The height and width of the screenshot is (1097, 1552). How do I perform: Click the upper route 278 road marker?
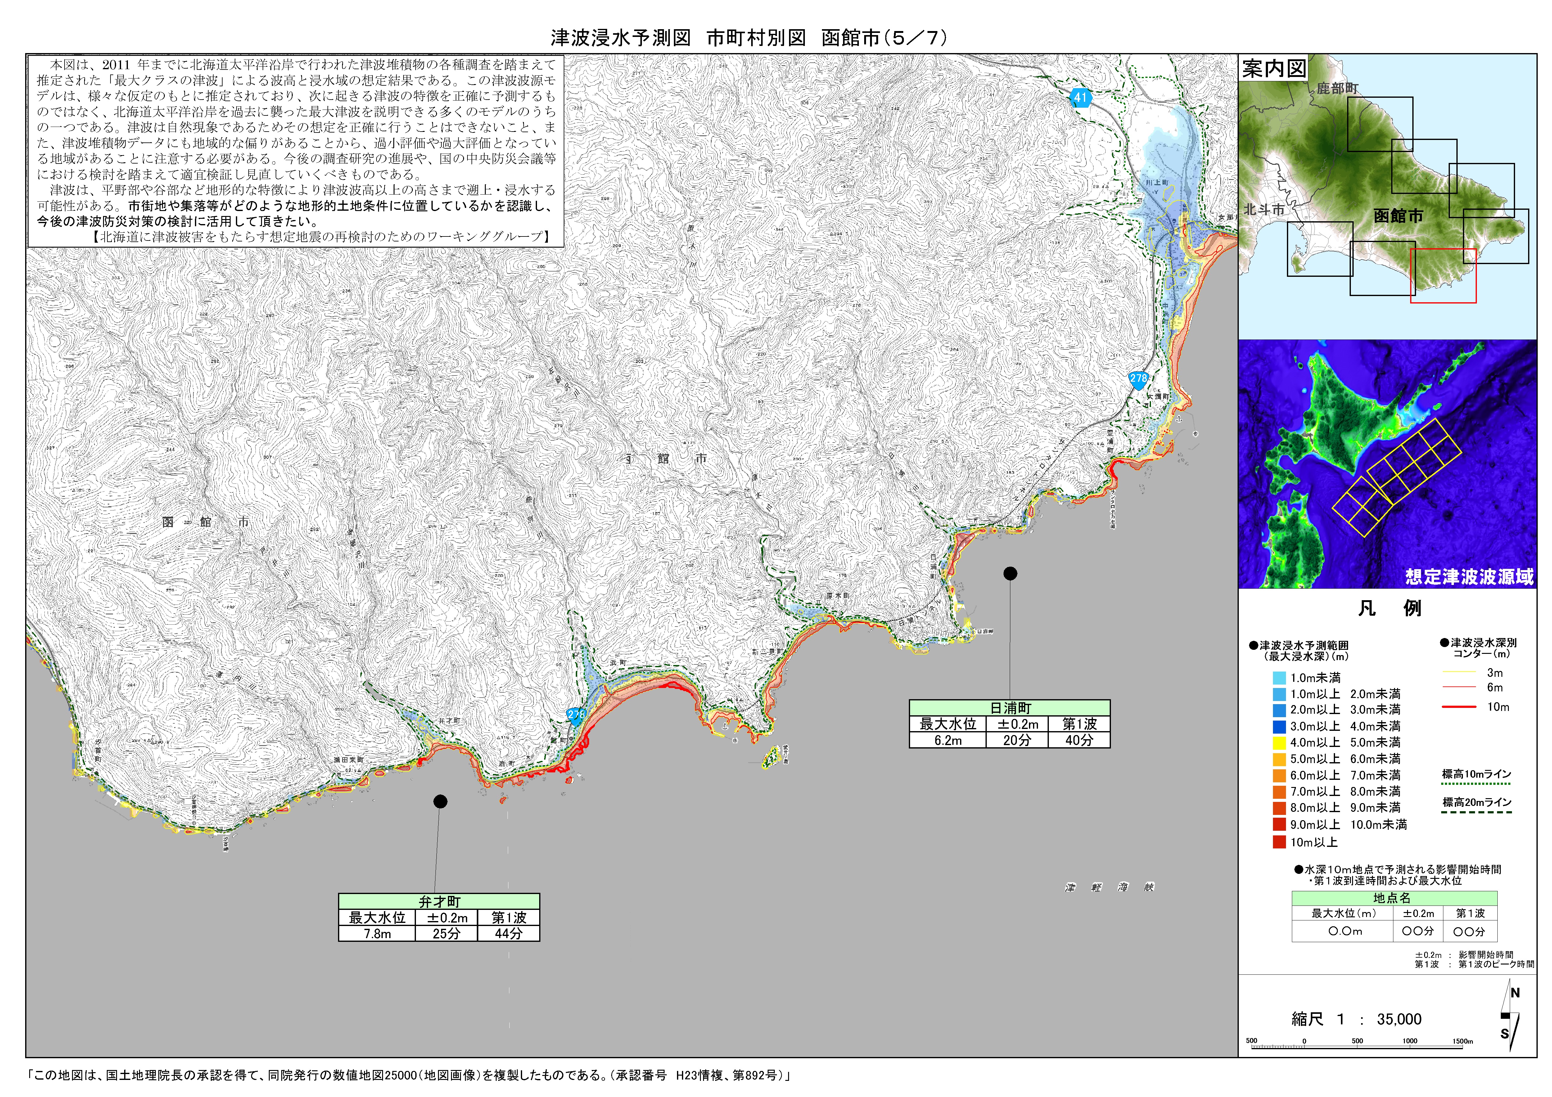point(1138,379)
